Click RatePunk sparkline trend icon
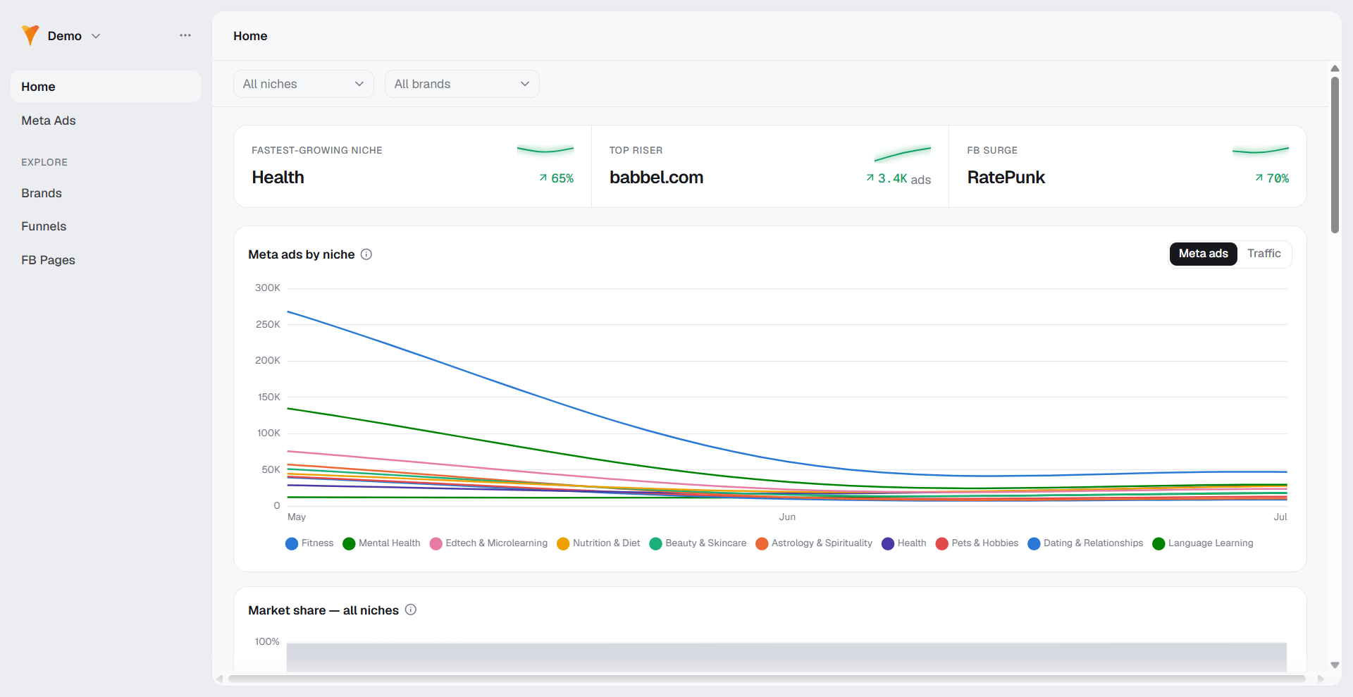Screen dimensions: 1353x697 coord(1261,149)
